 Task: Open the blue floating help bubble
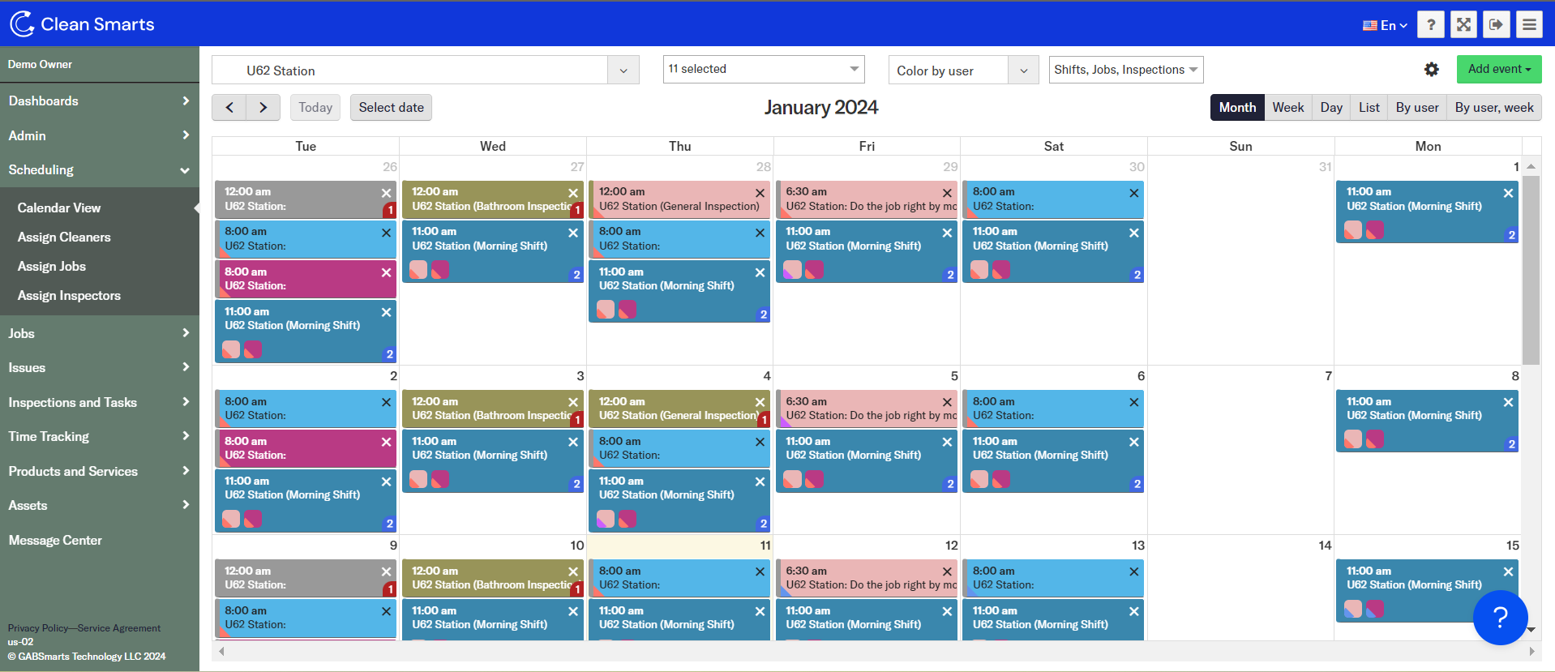[x=1500, y=618]
